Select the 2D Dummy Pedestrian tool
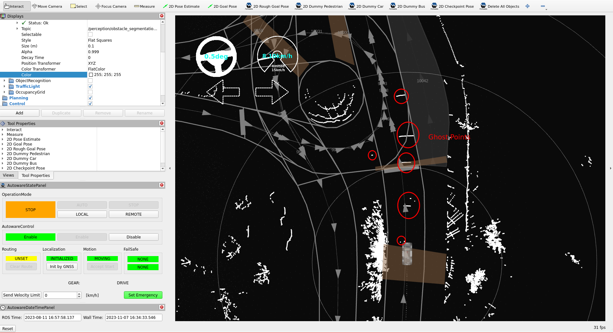 click(319, 6)
